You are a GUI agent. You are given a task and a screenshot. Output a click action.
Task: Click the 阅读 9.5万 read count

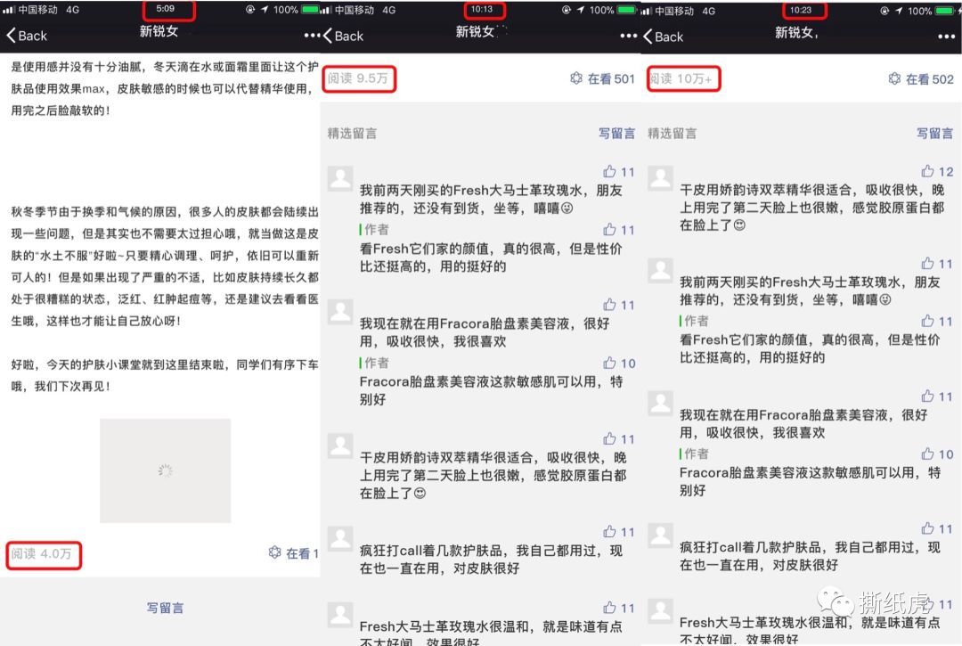[358, 78]
